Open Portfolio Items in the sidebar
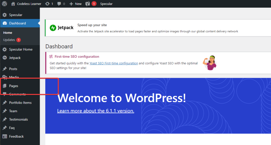This screenshot has width=271, height=145. [20, 103]
